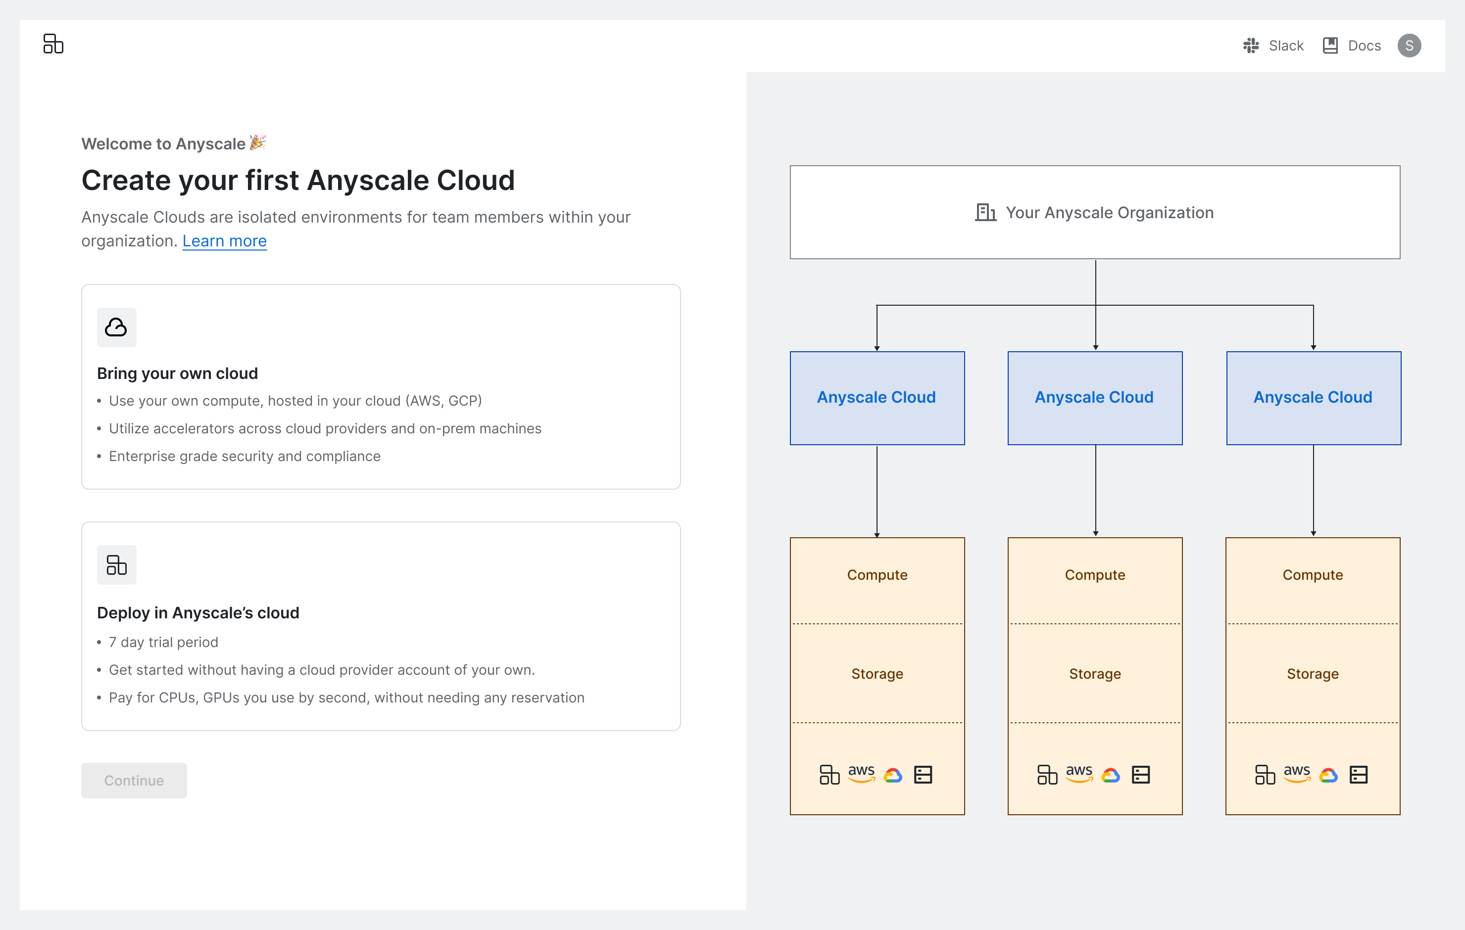
Task: Click Storage label in right stack
Action: click(x=1312, y=674)
